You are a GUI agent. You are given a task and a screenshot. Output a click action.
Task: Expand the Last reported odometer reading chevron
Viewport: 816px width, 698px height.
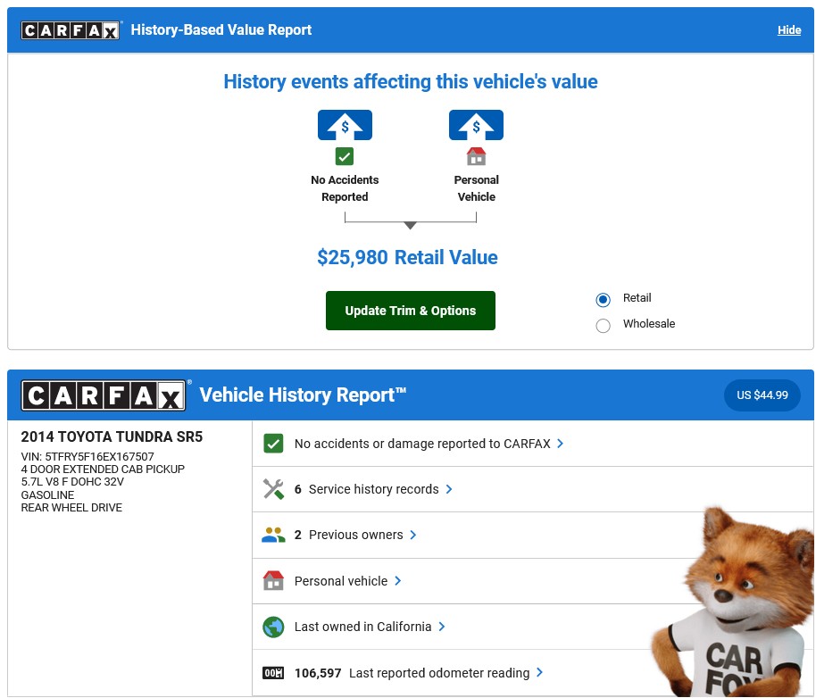coord(539,672)
